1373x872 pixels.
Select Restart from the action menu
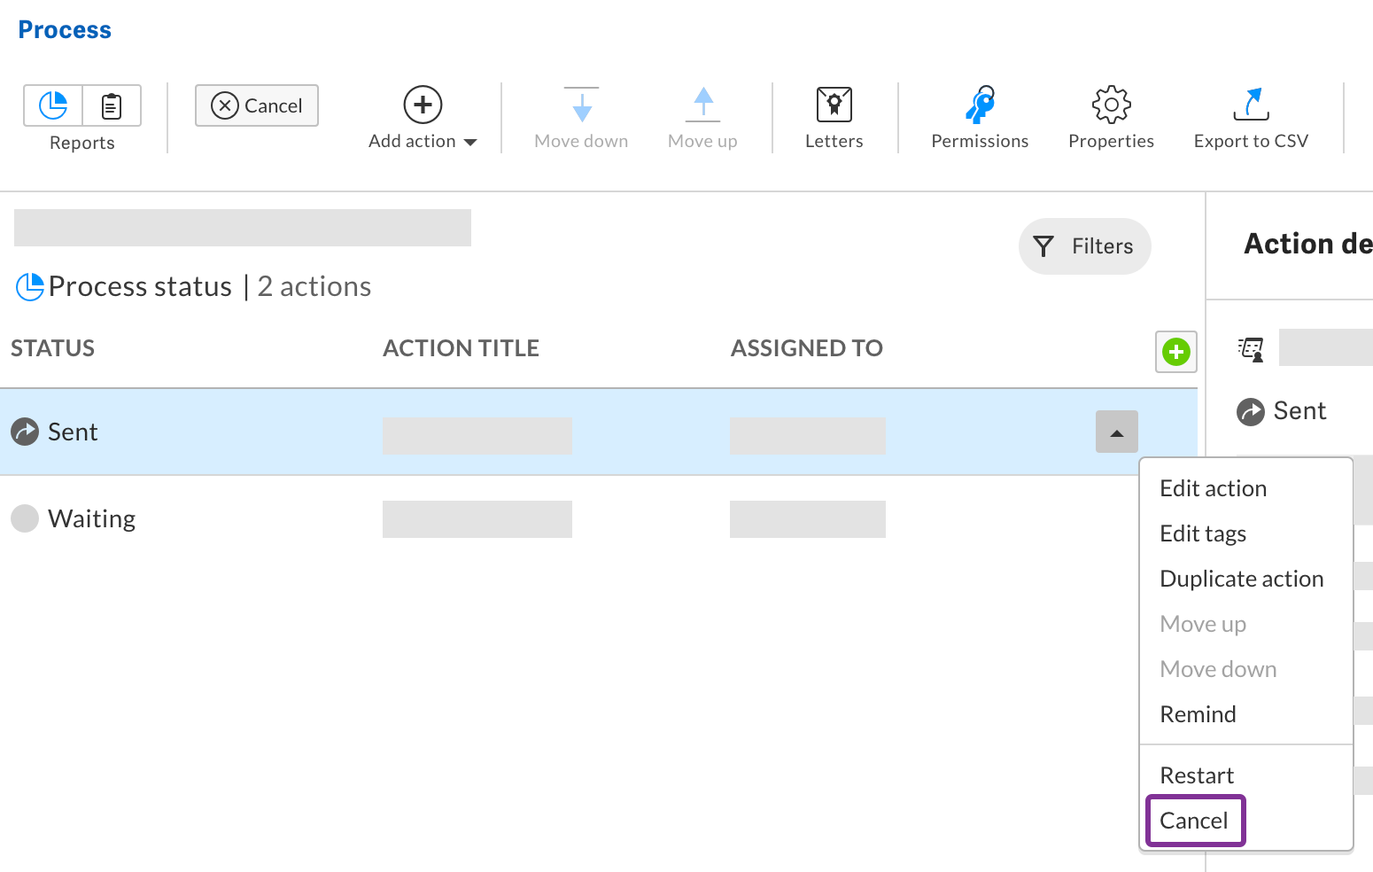(x=1196, y=775)
